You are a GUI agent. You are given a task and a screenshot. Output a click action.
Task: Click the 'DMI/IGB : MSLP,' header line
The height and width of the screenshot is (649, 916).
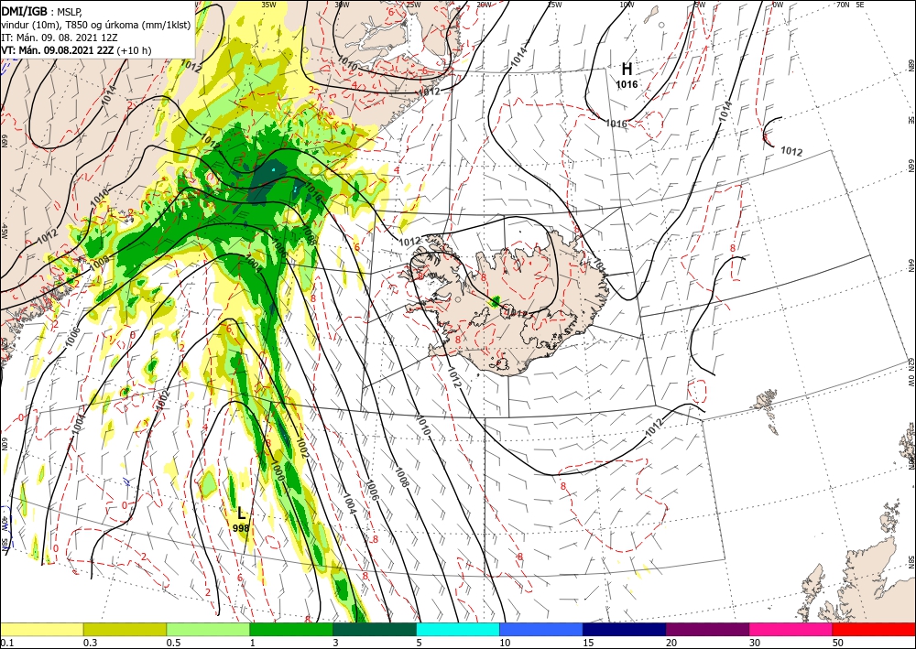43,11
